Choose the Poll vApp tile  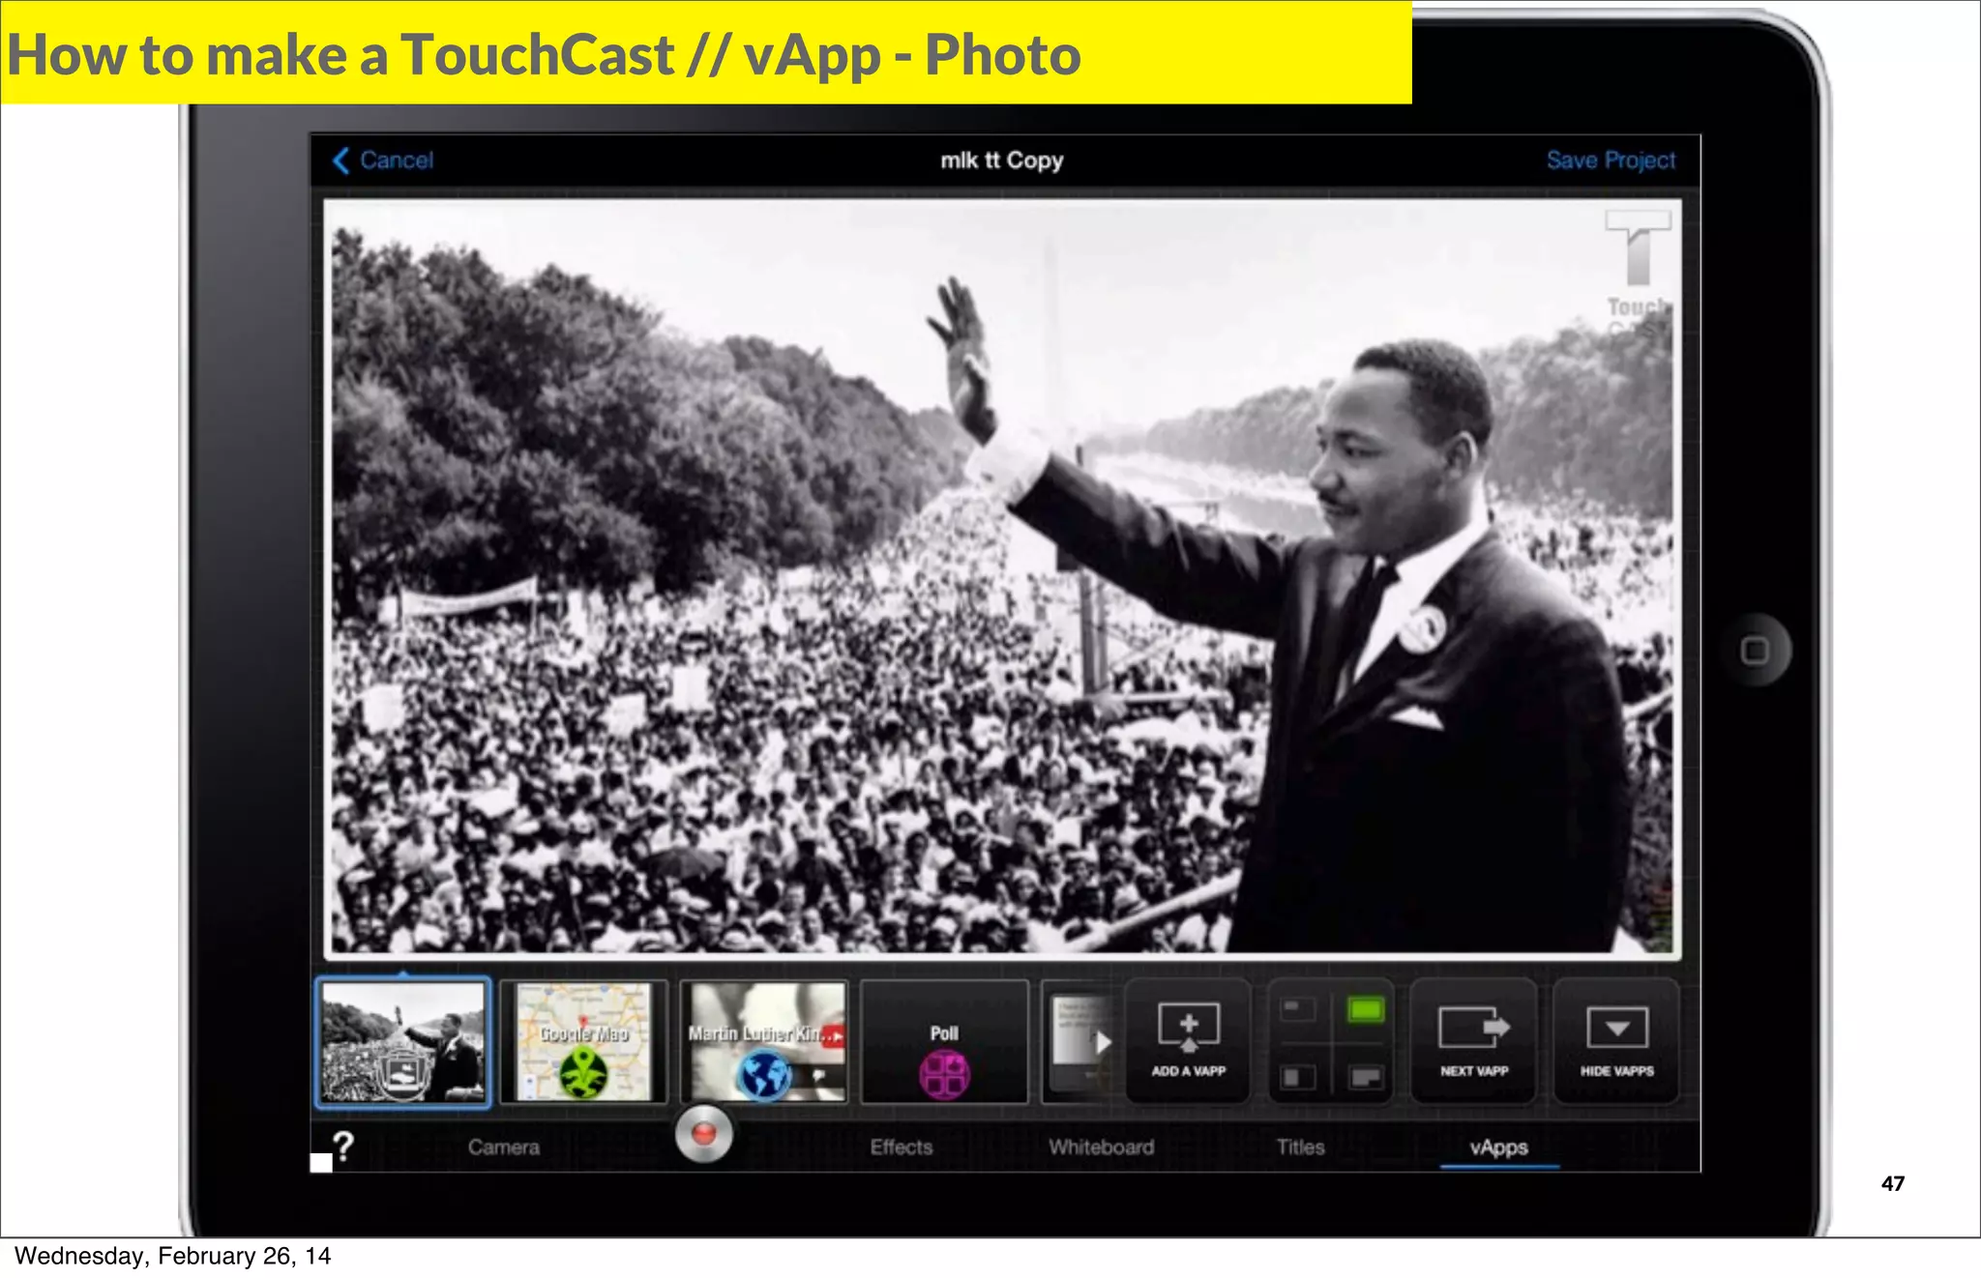pos(944,1042)
